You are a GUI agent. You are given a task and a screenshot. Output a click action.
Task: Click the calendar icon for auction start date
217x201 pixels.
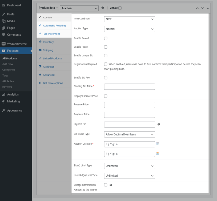(x=158, y=144)
